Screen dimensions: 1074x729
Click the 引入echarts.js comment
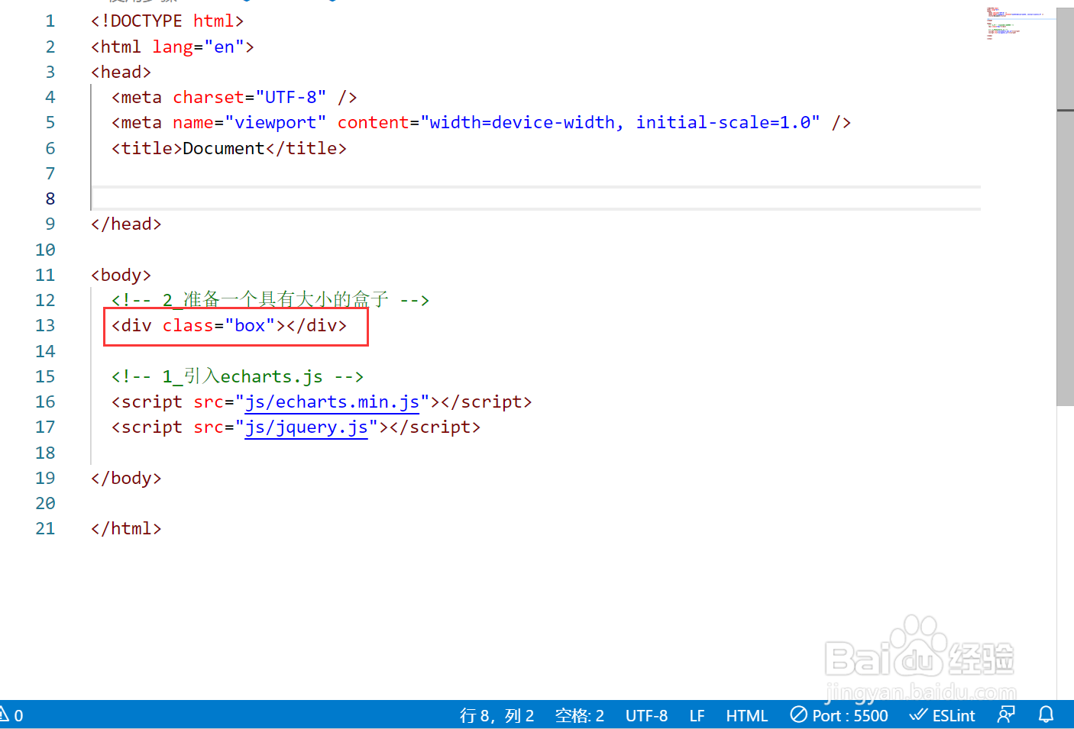coord(238,376)
